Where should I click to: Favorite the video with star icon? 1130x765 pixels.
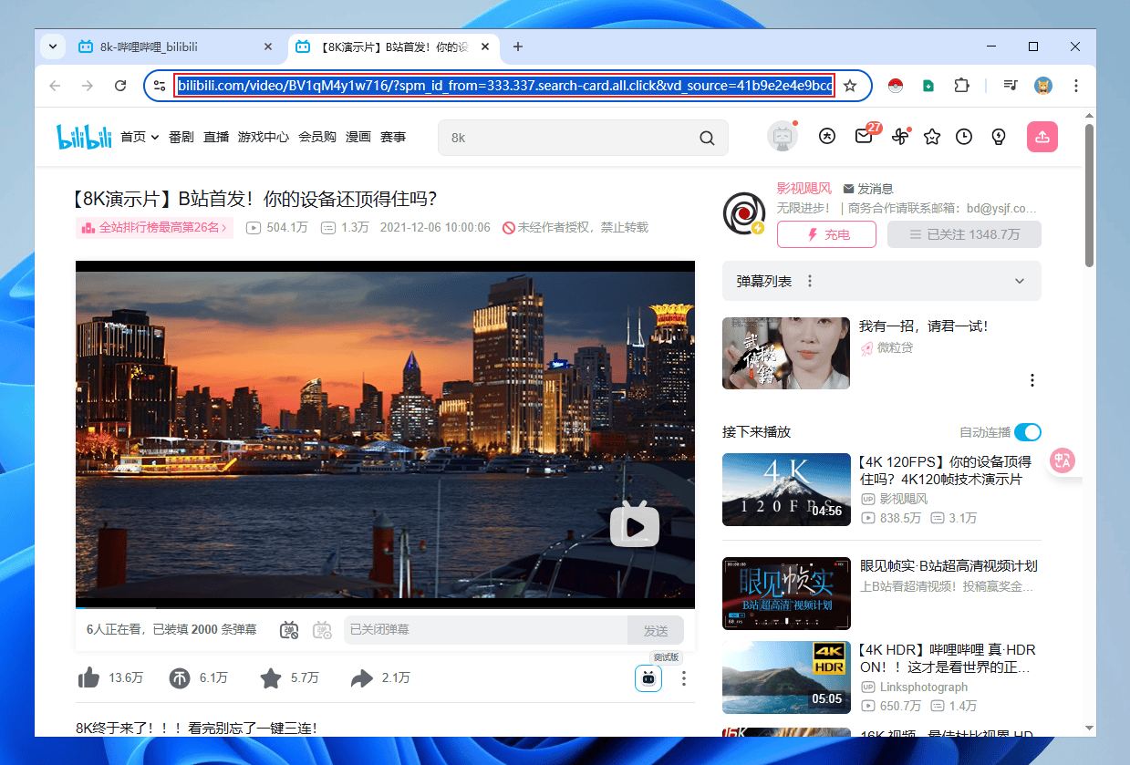271,677
